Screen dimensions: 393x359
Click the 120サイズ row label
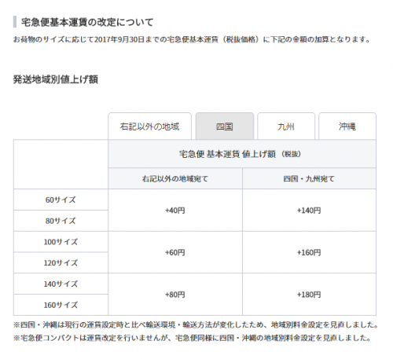tap(61, 262)
